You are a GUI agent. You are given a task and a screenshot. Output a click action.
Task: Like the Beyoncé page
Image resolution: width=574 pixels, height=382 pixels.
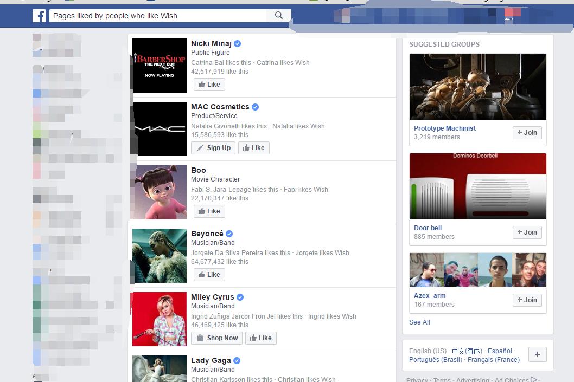coord(209,274)
